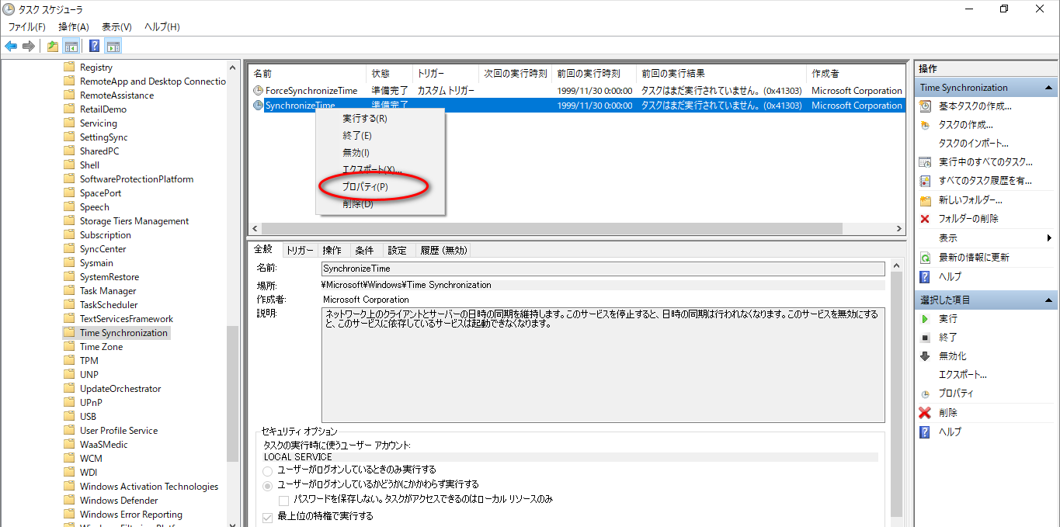The height and width of the screenshot is (527, 1060).
Task: Expand the 表示 submenu arrow in actions
Action: (1049, 238)
